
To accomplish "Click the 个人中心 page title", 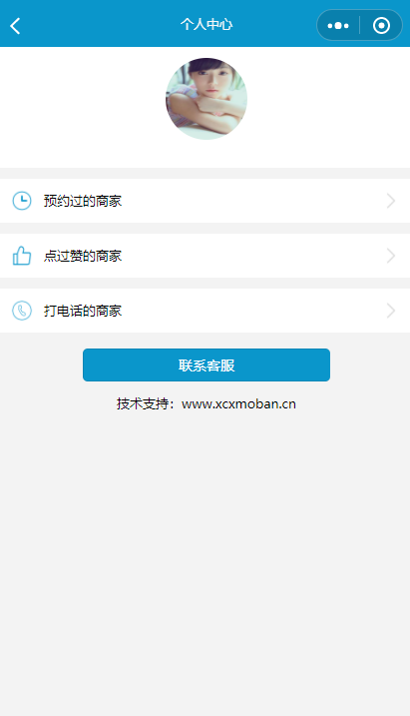I will (x=206, y=24).
